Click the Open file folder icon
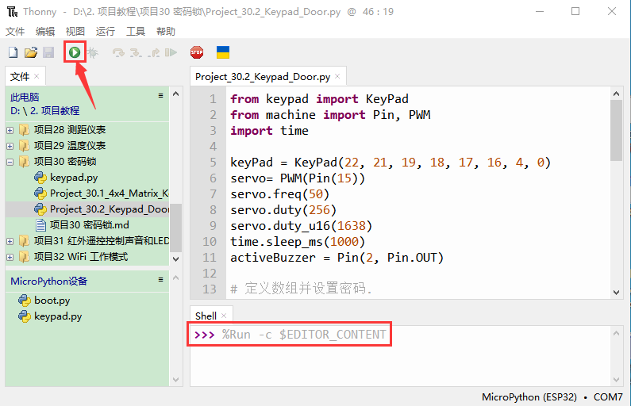This screenshot has height=406, width=631. click(30, 52)
